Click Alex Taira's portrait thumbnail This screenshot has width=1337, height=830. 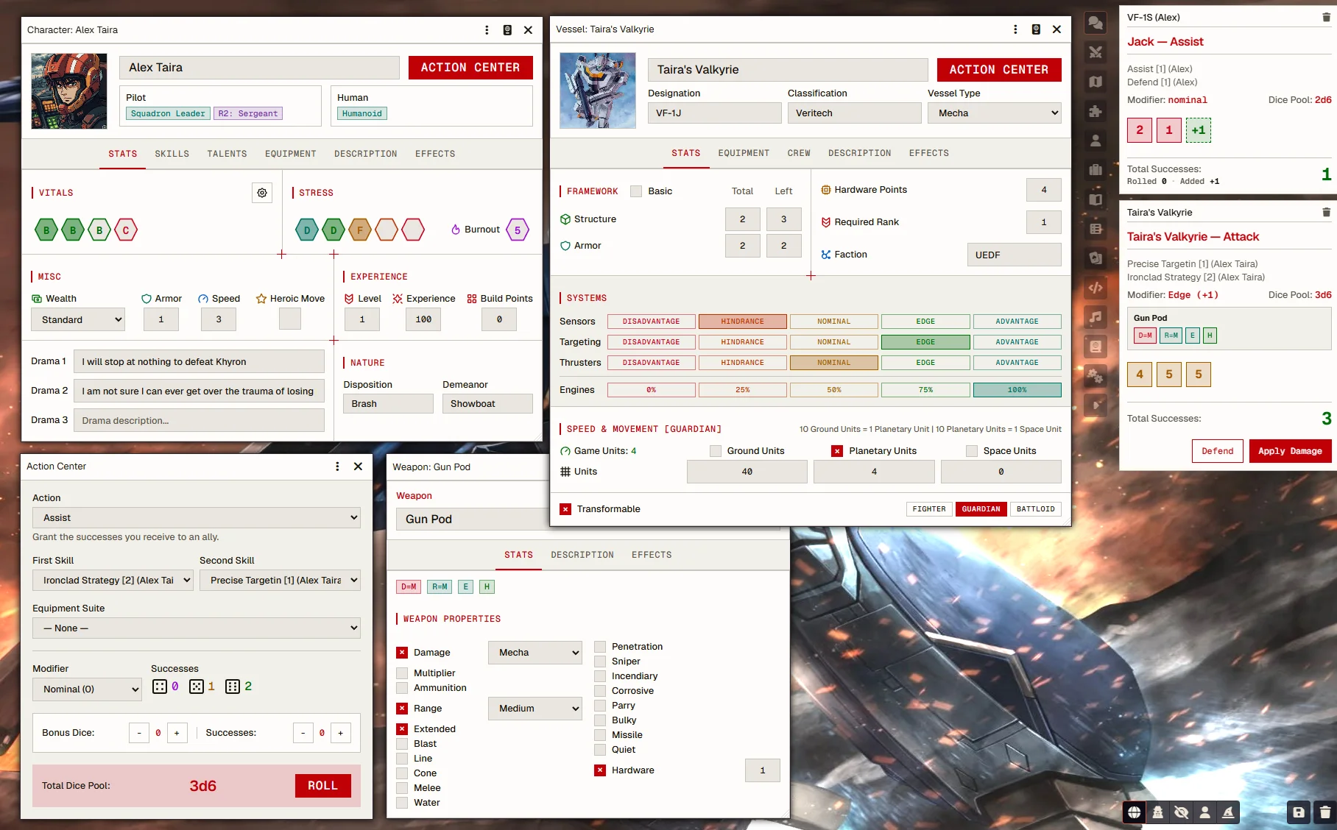[69, 91]
